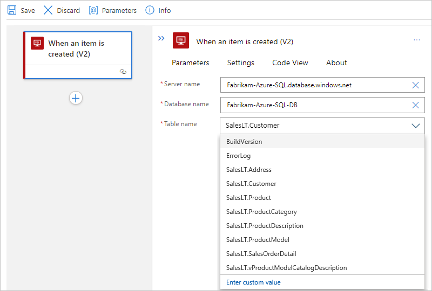The width and height of the screenshot is (432, 291).
Task: Collapse the Table name dropdown chevron
Action: pyautogui.click(x=415, y=126)
